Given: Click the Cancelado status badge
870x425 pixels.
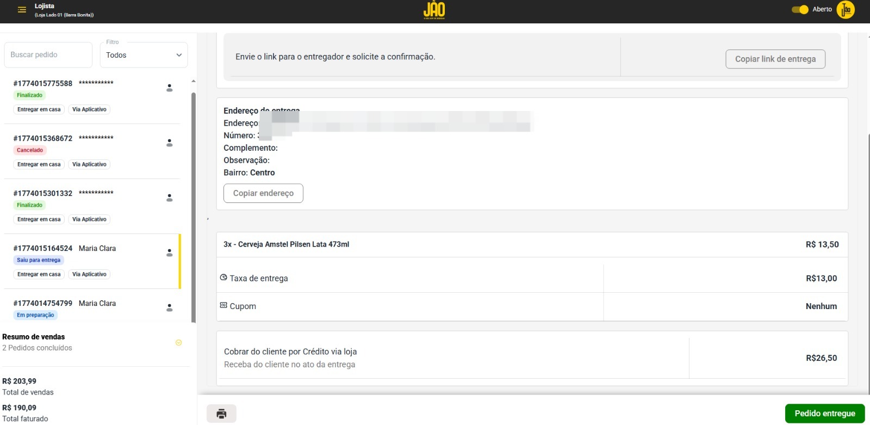Looking at the screenshot, I should pyautogui.click(x=30, y=150).
